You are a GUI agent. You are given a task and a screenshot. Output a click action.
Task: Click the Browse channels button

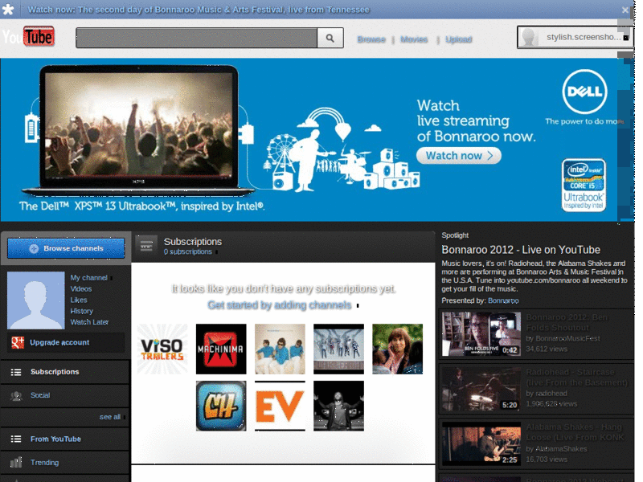66,248
